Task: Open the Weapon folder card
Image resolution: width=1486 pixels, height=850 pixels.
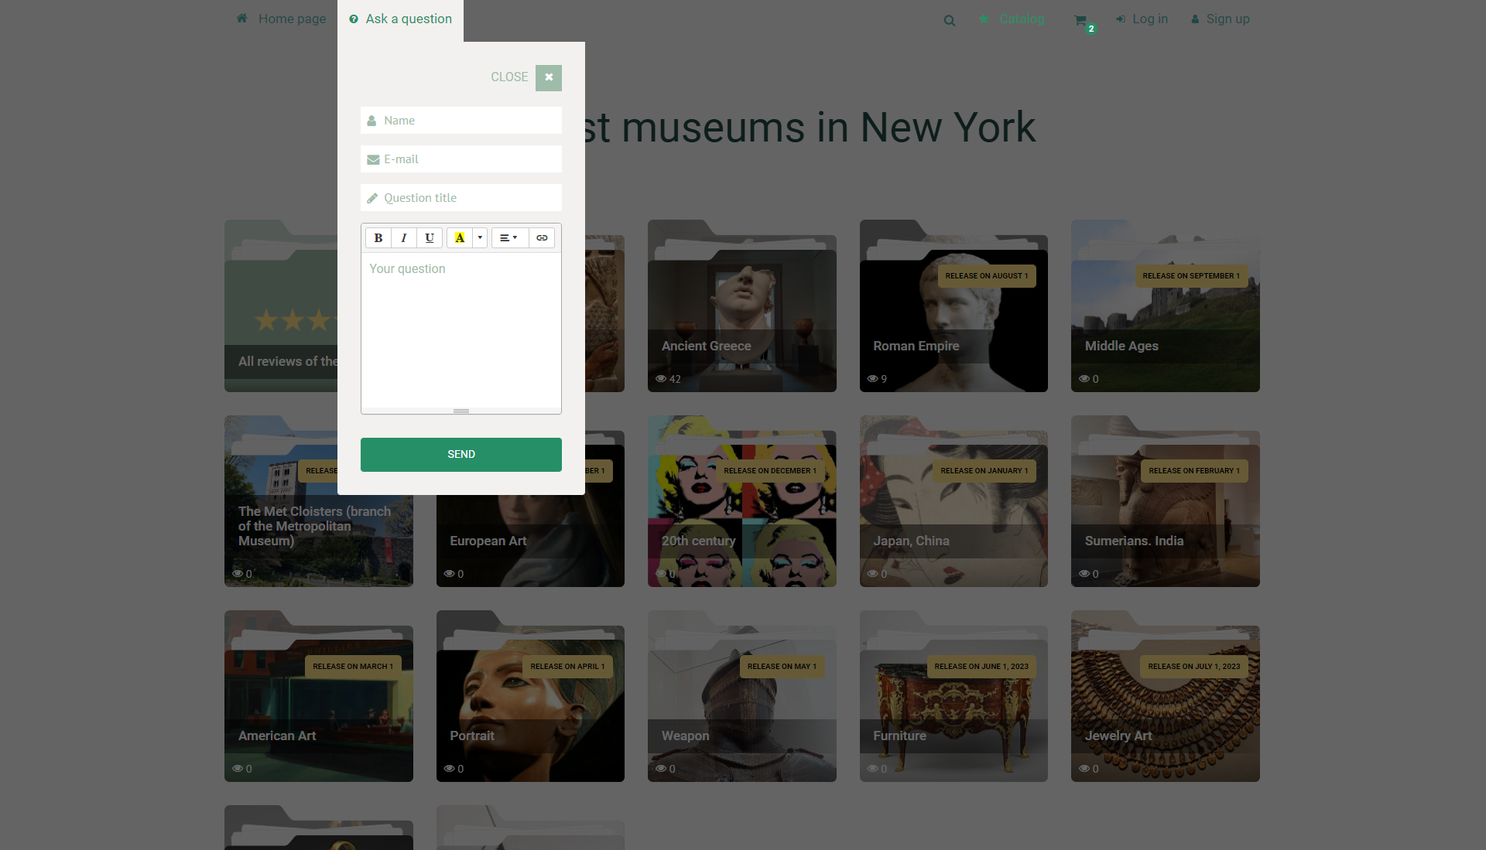Action: tap(741, 696)
